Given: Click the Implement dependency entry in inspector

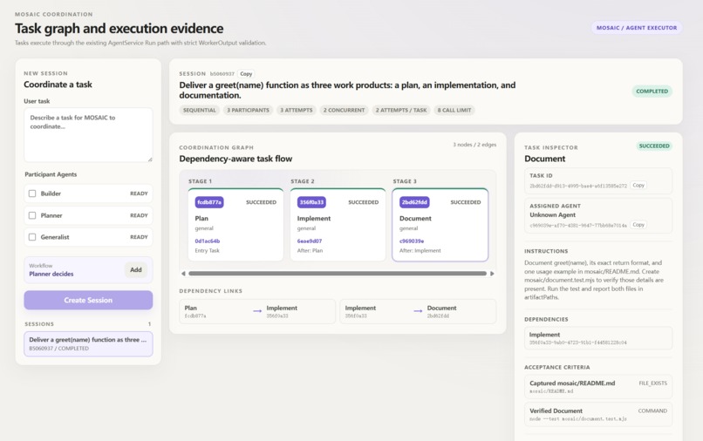Looking at the screenshot, I should click(598, 338).
